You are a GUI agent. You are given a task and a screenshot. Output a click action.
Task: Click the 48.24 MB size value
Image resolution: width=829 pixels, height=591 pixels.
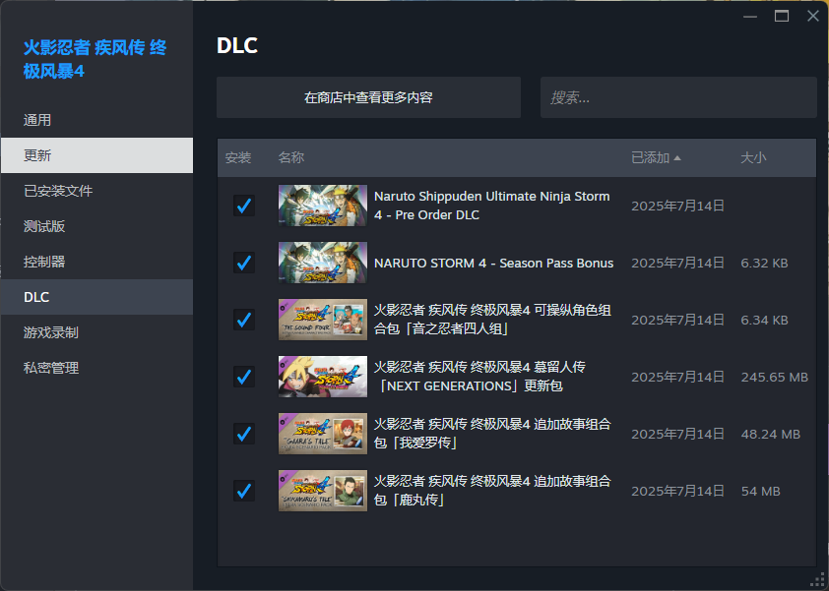pyautogui.click(x=770, y=434)
